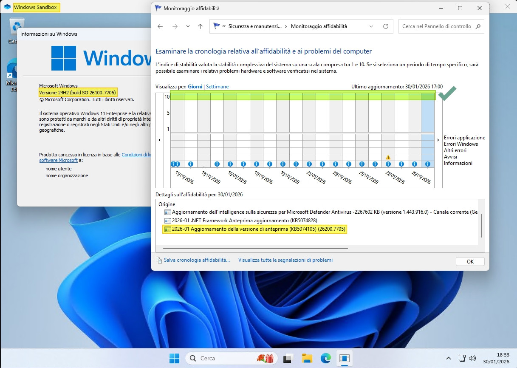
Task: Open File Explorer from taskbar
Action: click(x=307, y=358)
